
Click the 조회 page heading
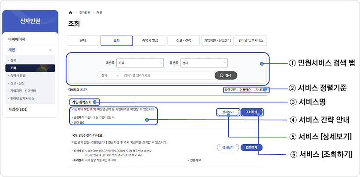[x=74, y=24]
